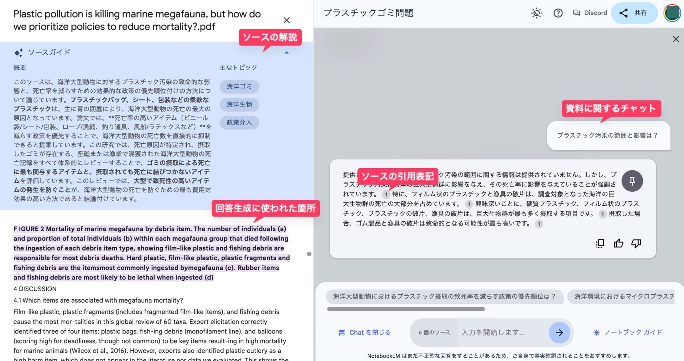
Task: Open the help question mark icon
Action: point(558,13)
